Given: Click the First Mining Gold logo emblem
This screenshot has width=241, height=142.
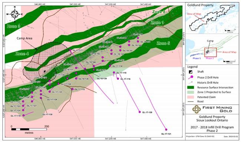Looking at the screenshot, I should 197,109.
